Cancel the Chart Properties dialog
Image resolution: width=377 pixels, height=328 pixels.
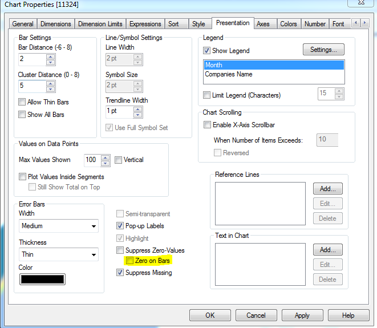[256, 315]
